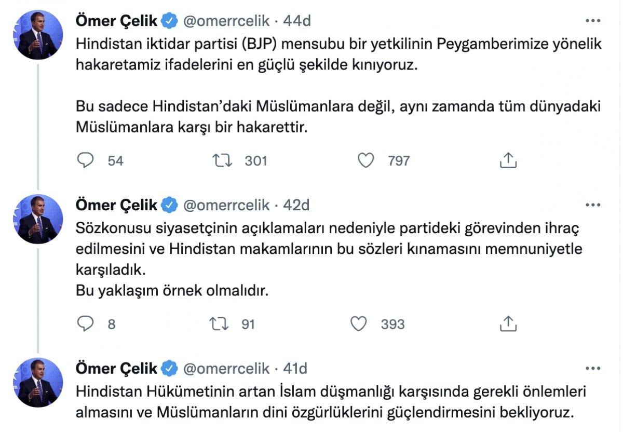Click the like heart icon on the first tweet

pyautogui.click(x=365, y=161)
